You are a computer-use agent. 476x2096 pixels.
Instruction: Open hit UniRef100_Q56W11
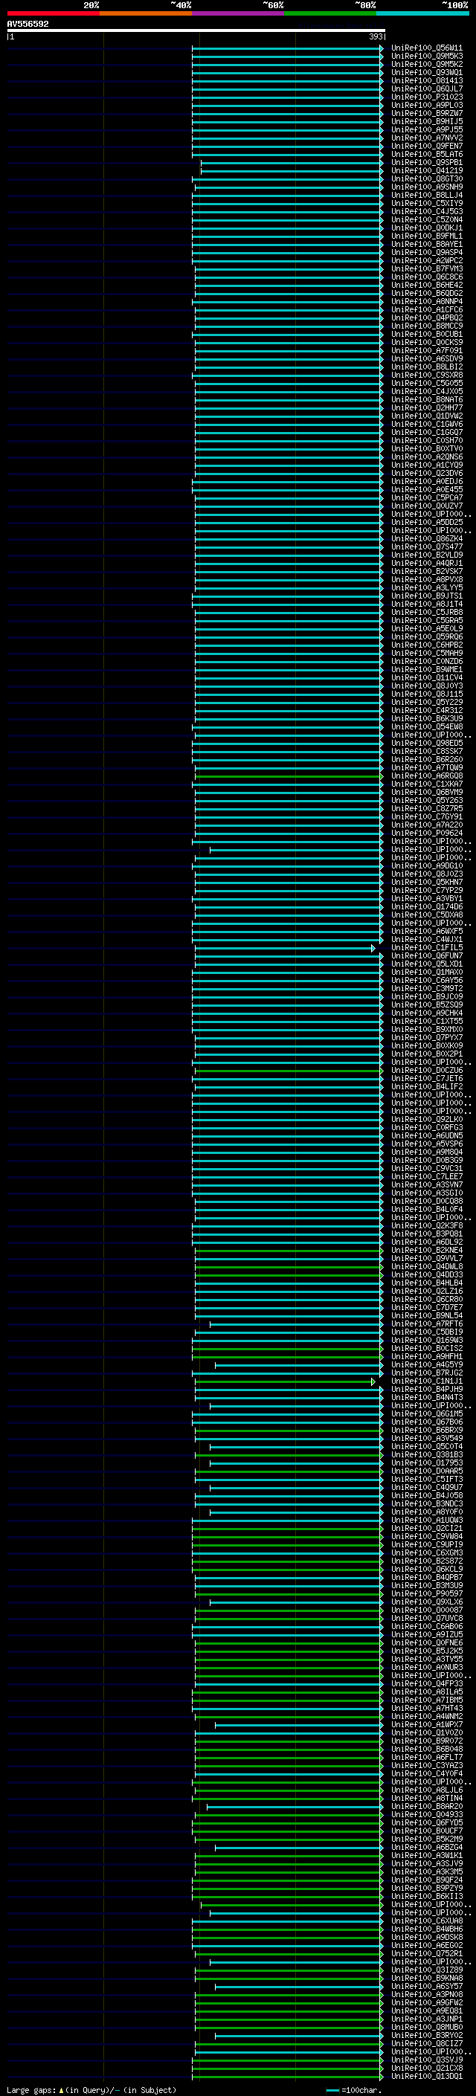coord(427,48)
